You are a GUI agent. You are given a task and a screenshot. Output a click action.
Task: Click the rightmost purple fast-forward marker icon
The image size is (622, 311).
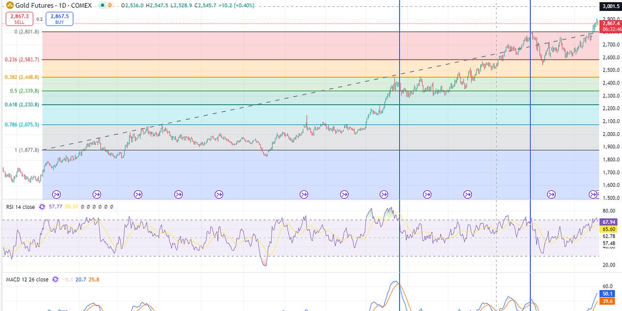(594, 194)
